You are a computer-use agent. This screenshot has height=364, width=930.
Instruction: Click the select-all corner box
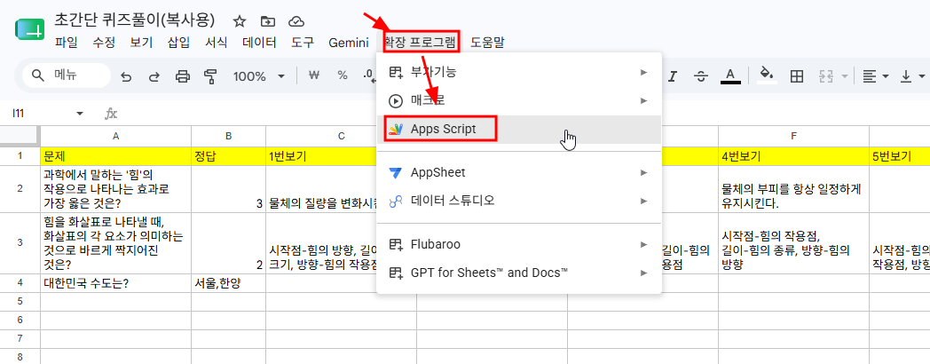click(x=20, y=136)
